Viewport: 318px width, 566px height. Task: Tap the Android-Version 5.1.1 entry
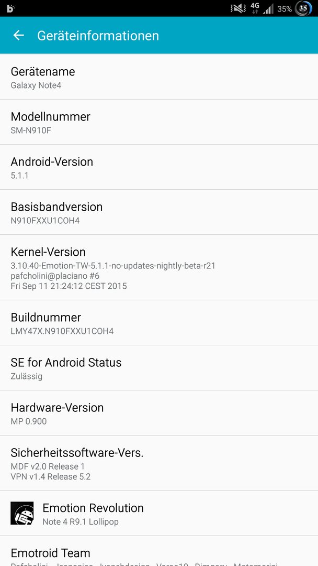click(159, 167)
